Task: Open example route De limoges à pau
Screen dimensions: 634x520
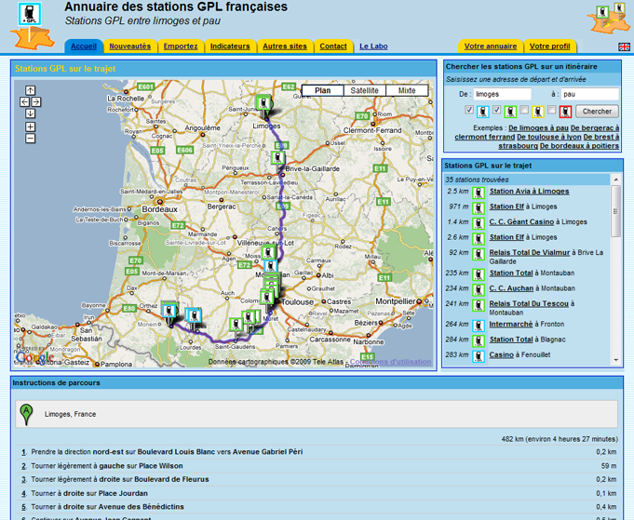Action: pyautogui.click(x=538, y=127)
